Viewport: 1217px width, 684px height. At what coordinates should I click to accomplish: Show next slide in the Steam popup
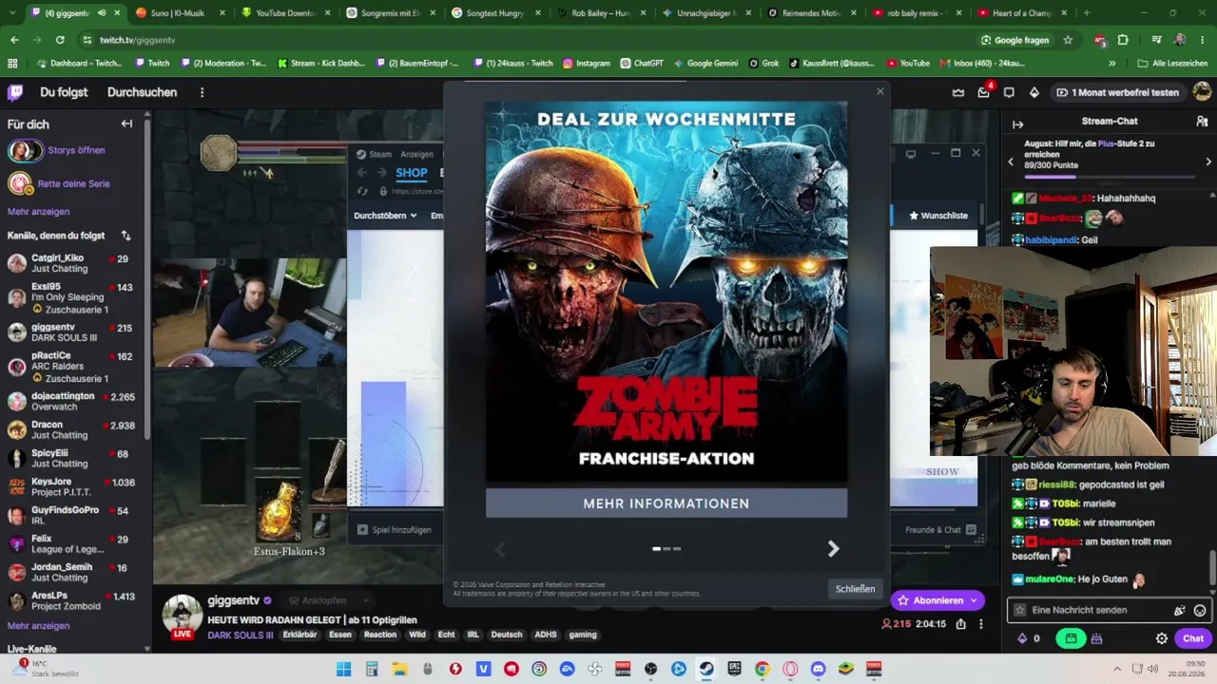pos(833,548)
